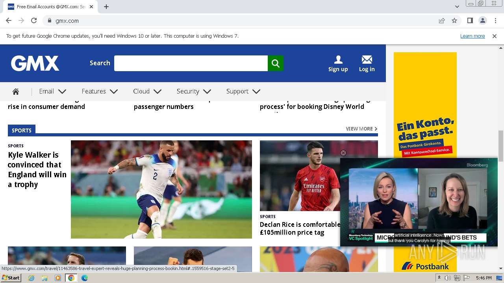This screenshot has height=283, width=504.
Task: Click the site lock icon
Action: (x=50, y=21)
